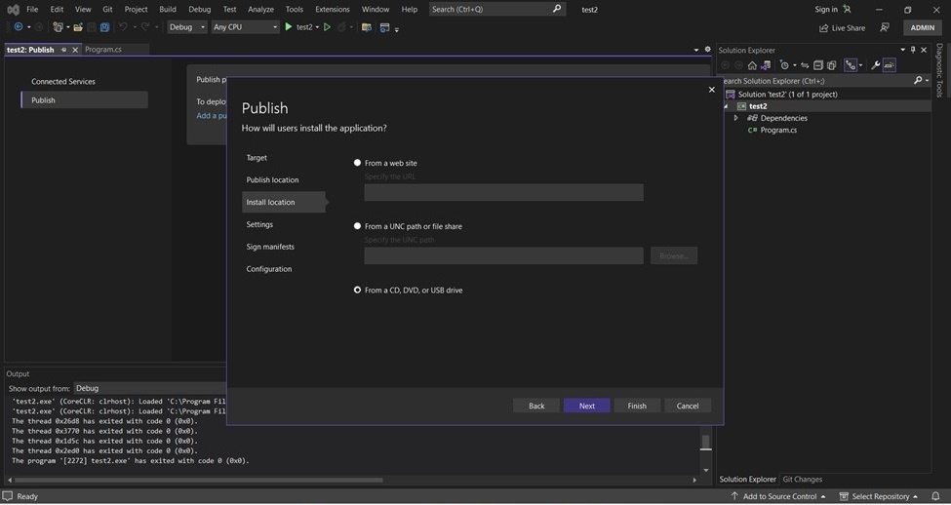Screen dimensions: 951x505
Task: Click the Visual Studio search box
Action: pos(496,9)
